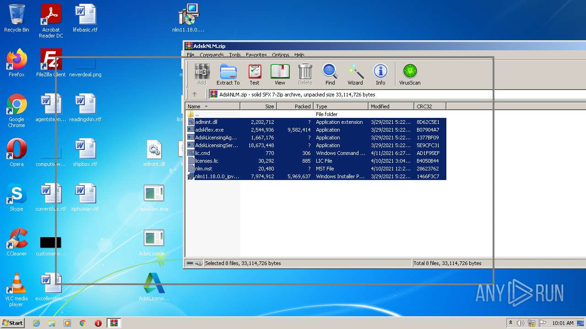Sort by Type column header
The height and width of the screenshot is (329, 586).
341,106
